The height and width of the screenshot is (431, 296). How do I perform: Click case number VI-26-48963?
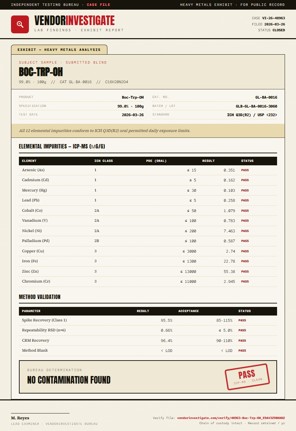274,18
